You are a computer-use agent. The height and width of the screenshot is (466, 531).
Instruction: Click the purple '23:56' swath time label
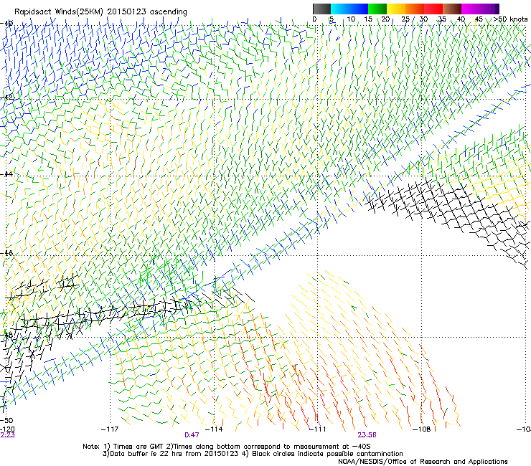(x=367, y=435)
